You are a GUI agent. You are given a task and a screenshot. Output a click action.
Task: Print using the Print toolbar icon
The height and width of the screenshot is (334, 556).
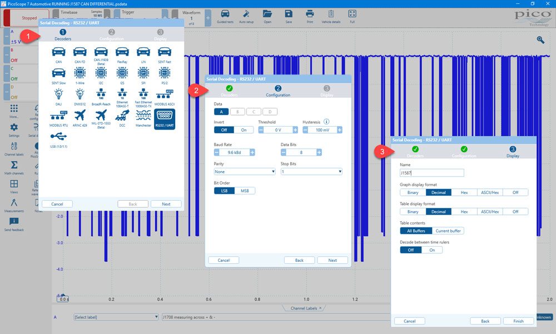[x=310, y=16]
